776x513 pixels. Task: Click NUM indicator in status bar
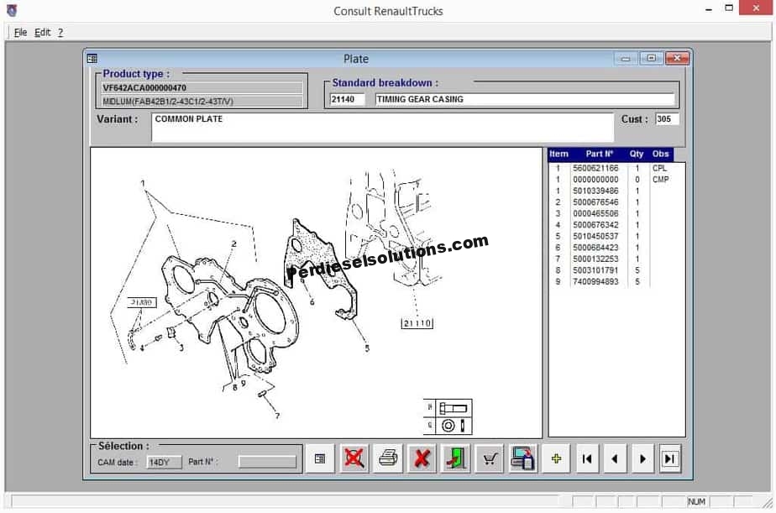tap(696, 501)
